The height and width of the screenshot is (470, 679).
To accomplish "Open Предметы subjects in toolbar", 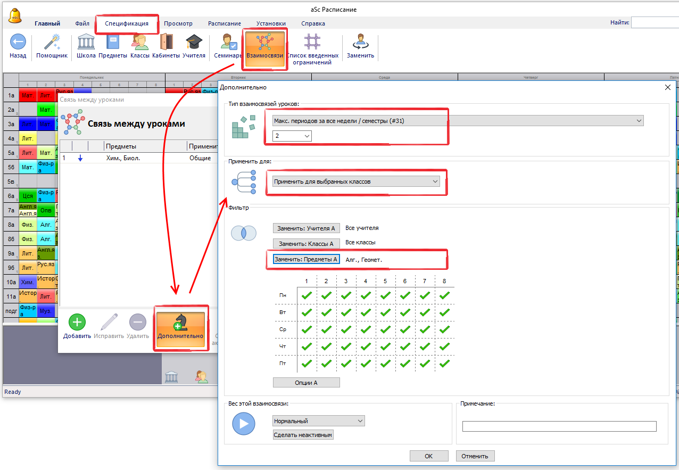I will pyautogui.click(x=113, y=43).
